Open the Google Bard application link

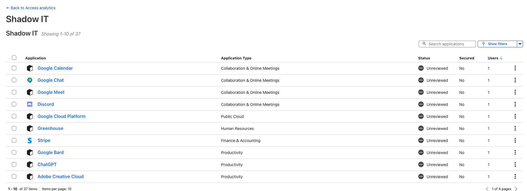51,153
